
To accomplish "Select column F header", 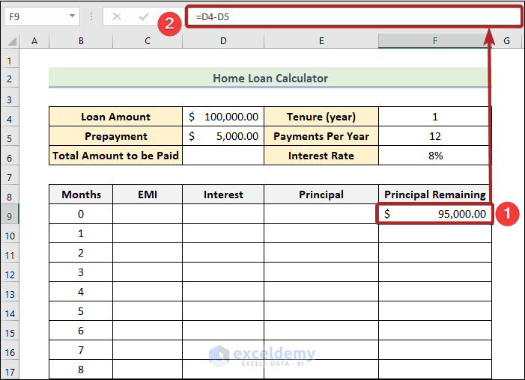I will point(435,41).
